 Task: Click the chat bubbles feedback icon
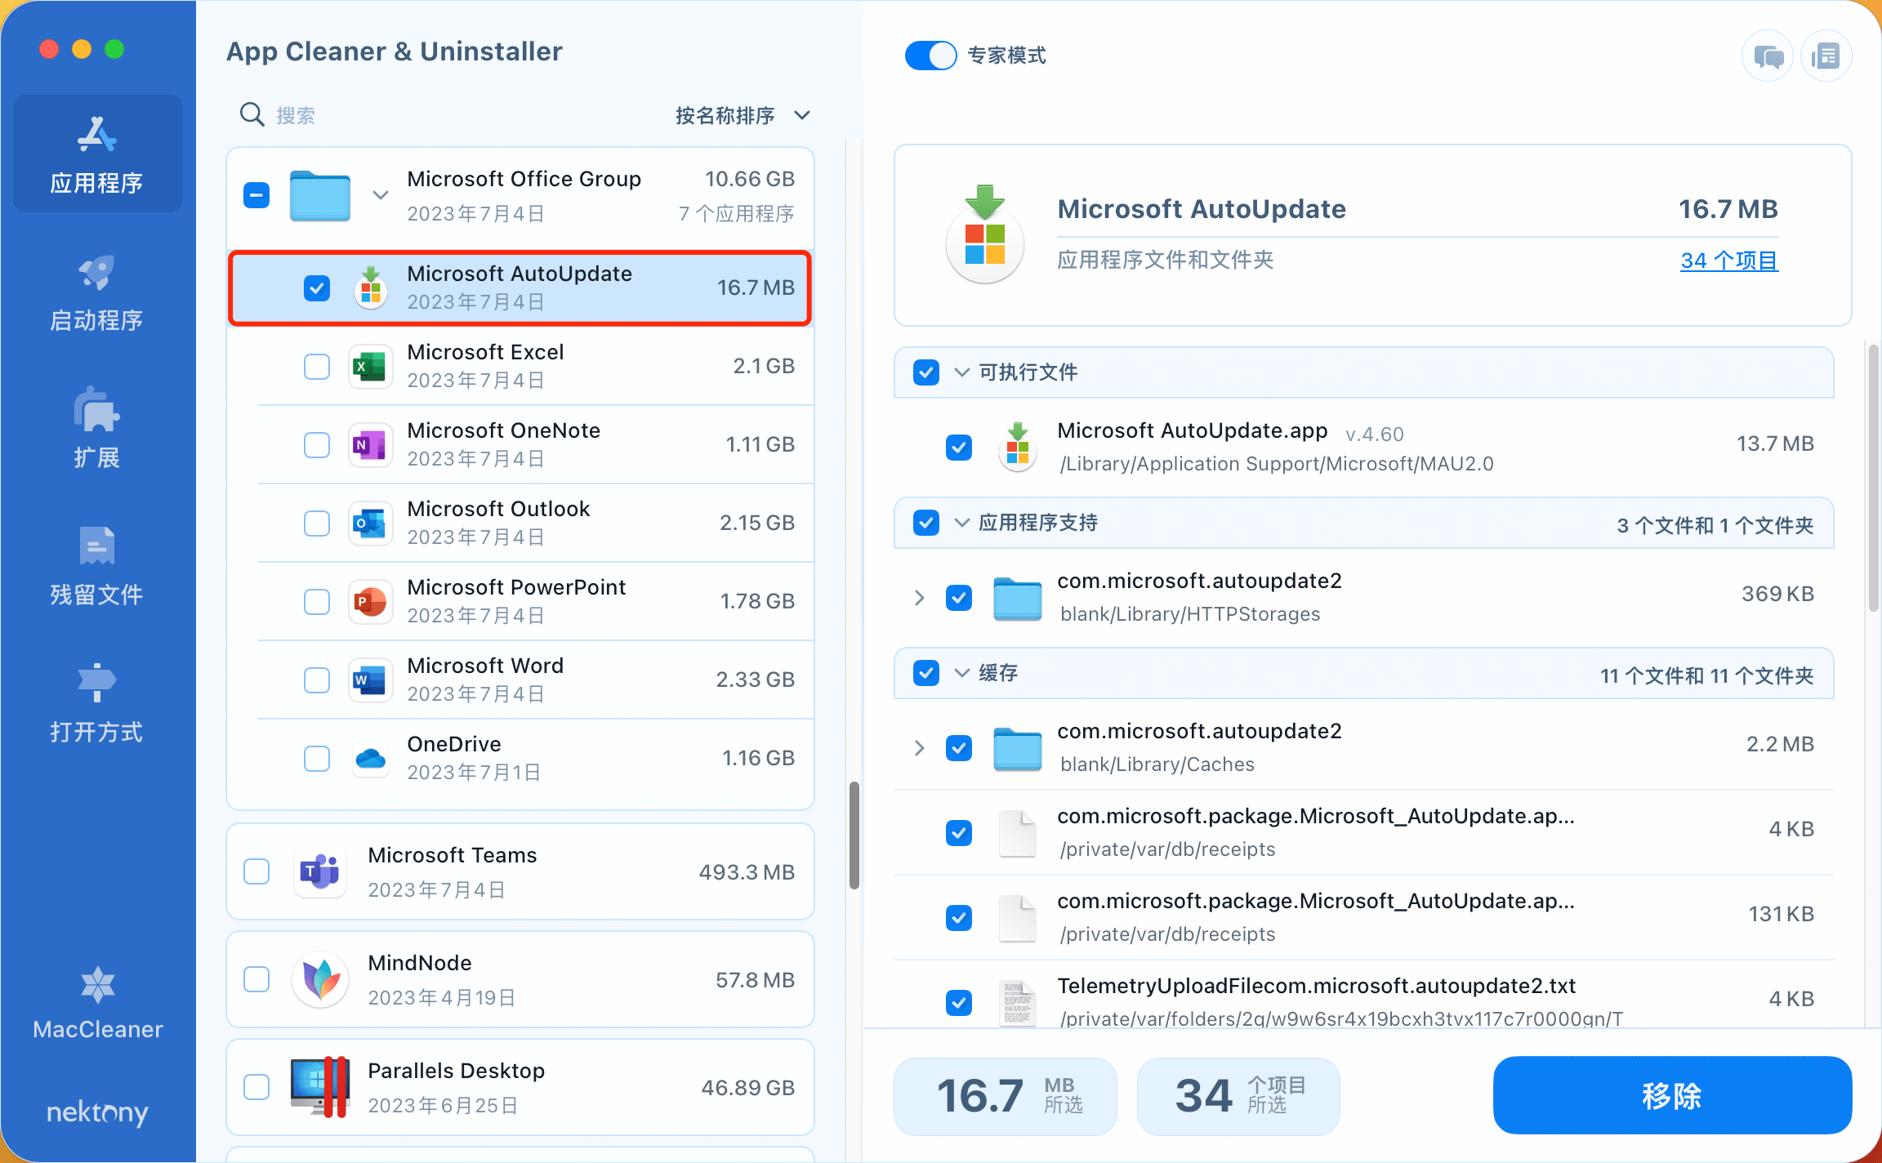coord(1768,56)
